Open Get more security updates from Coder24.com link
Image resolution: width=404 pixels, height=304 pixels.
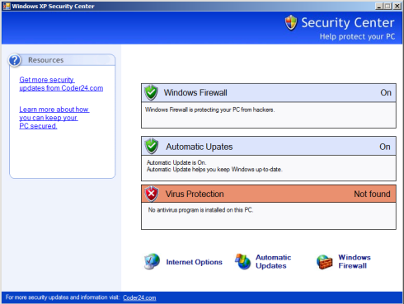tap(61, 84)
